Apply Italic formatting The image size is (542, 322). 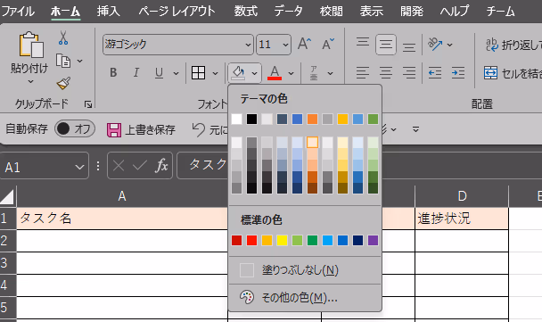click(136, 72)
